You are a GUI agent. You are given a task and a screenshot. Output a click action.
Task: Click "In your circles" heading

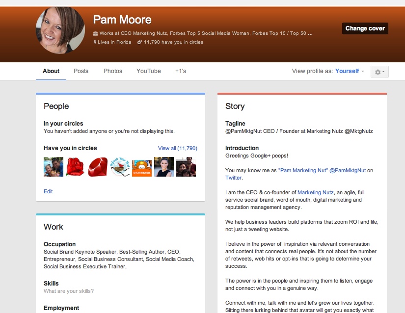[x=63, y=124]
